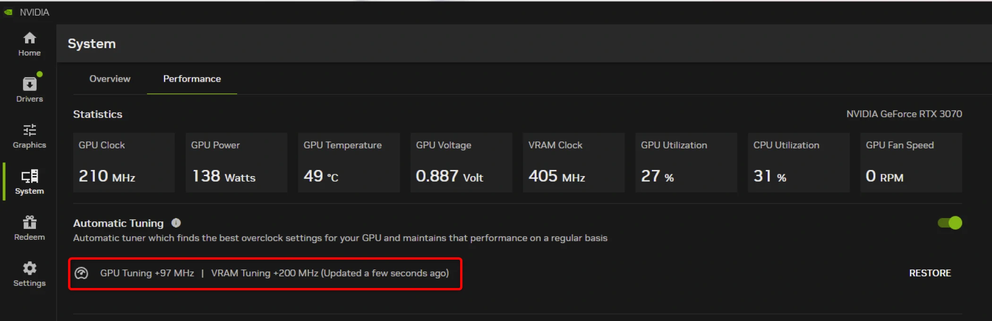Click the Automatic Tuning heading text

tap(118, 223)
